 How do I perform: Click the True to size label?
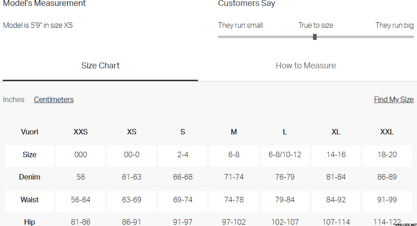[x=316, y=25]
